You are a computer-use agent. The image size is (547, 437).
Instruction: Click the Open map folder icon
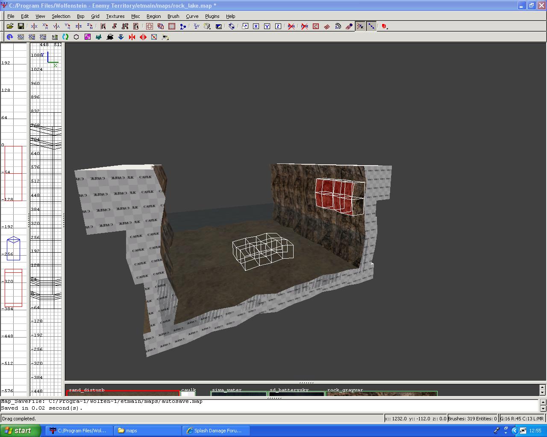9,26
